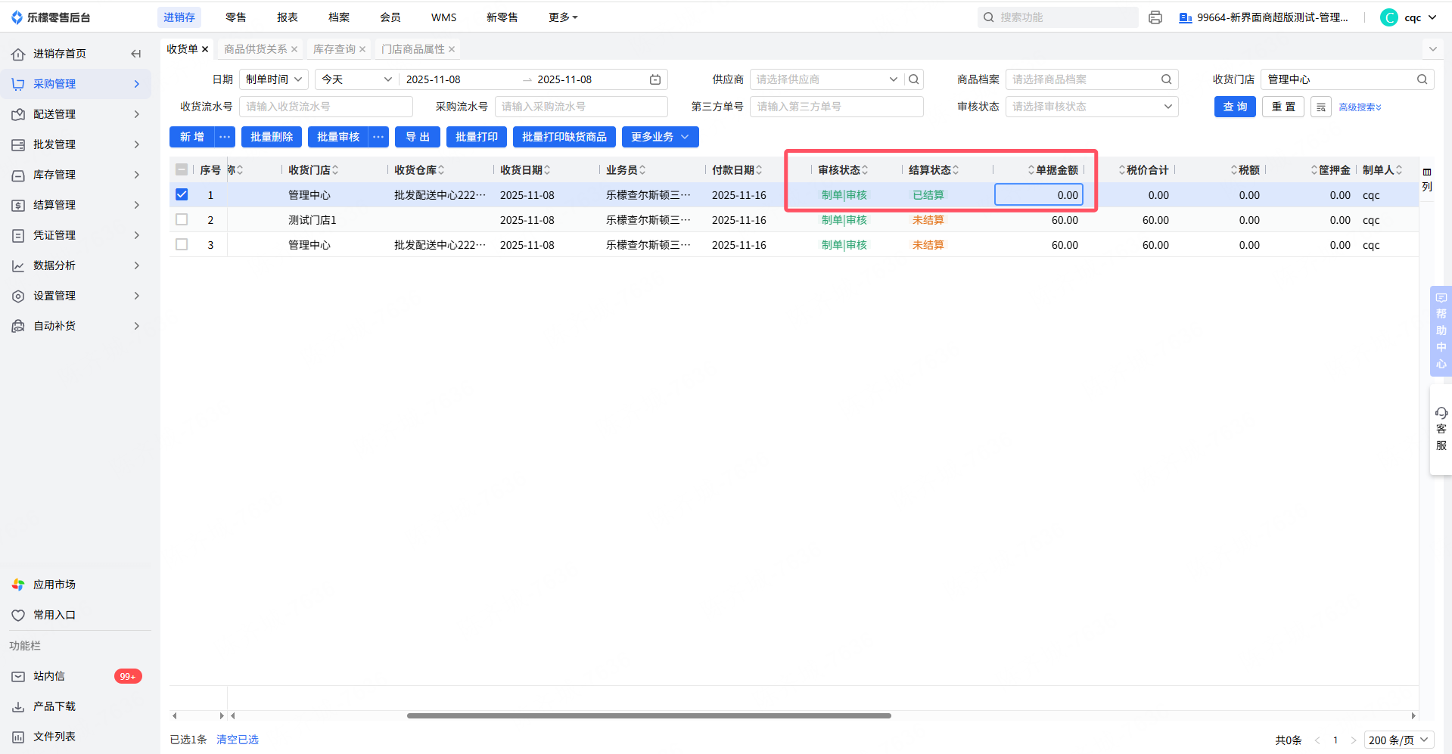
Task: Click 批量删除 button
Action: (x=272, y=137)
